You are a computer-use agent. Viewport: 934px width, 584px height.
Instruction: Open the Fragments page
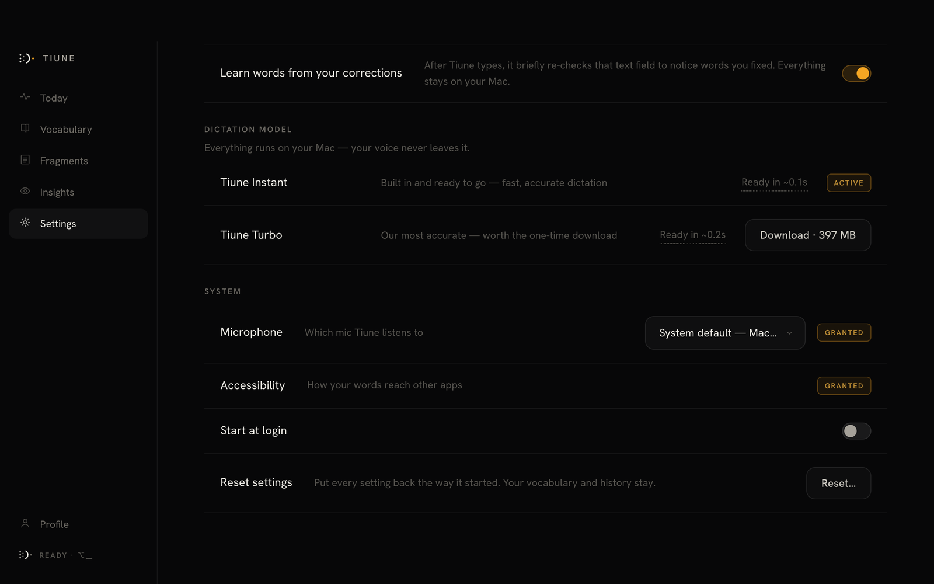78,161
